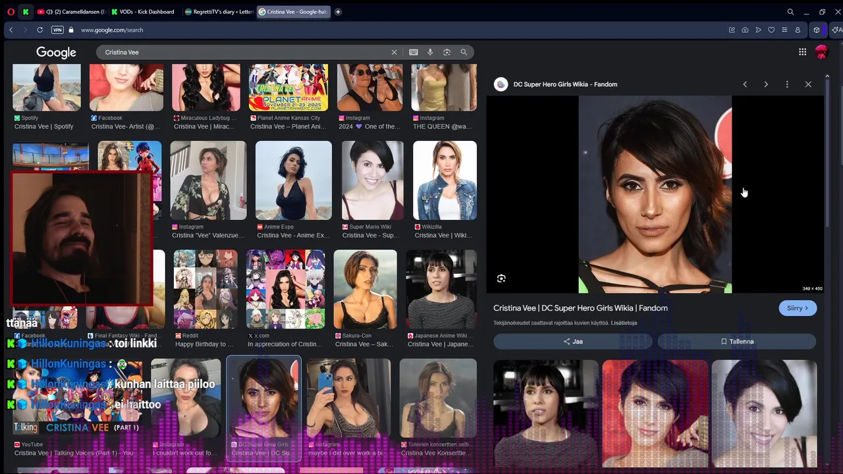The image size is (843, 474).
Task: Submit search with magnifier icon
Action: coord(464,52)
